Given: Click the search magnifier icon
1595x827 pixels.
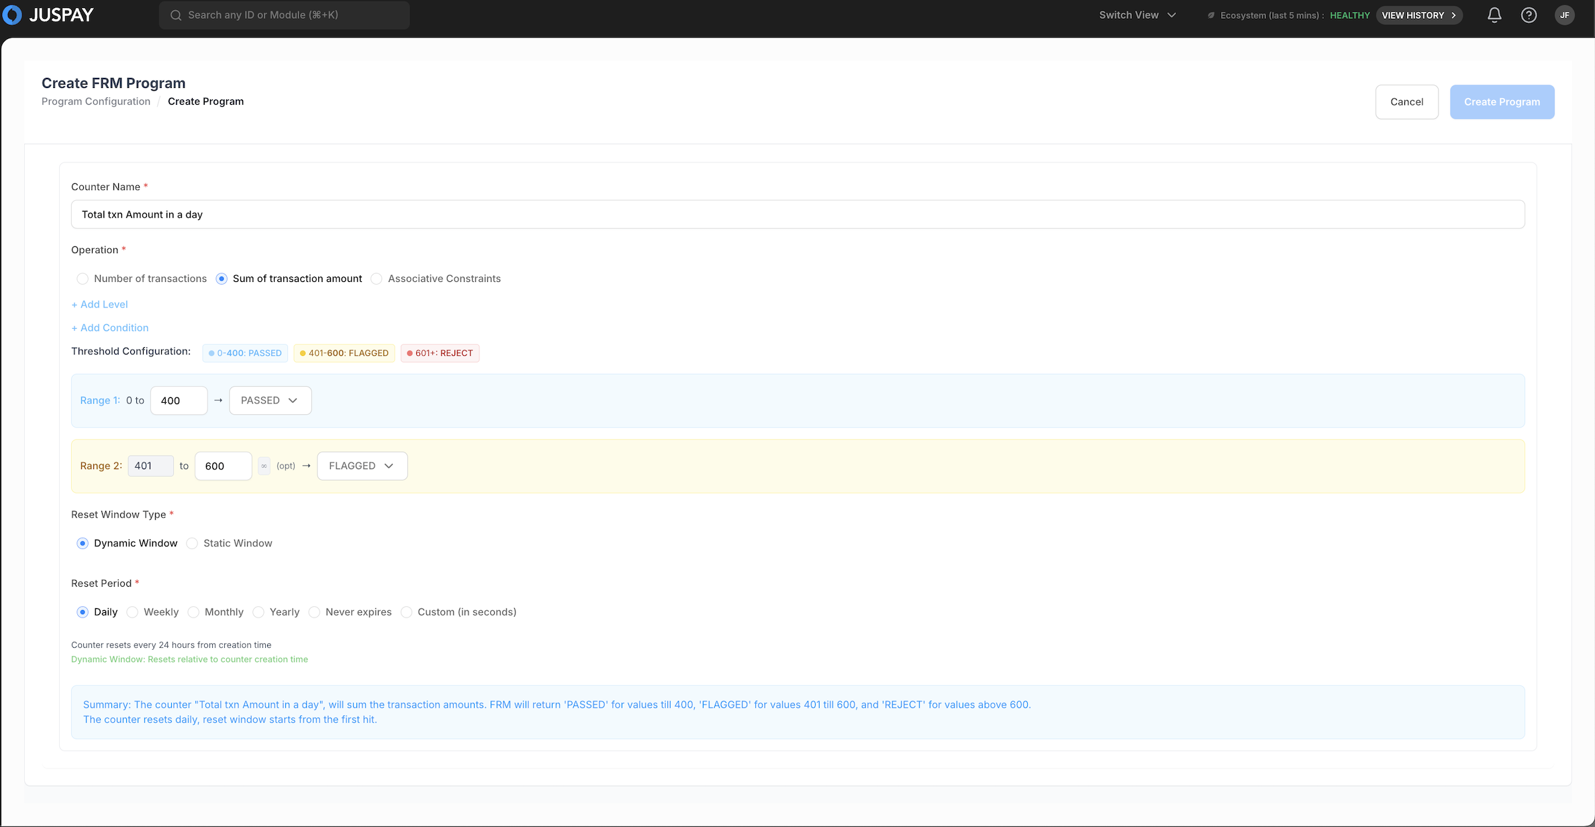Looking at the screenshot, I should pos(176,15).
